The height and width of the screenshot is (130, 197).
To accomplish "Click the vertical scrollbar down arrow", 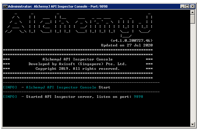I will click(x=193, y=124).
